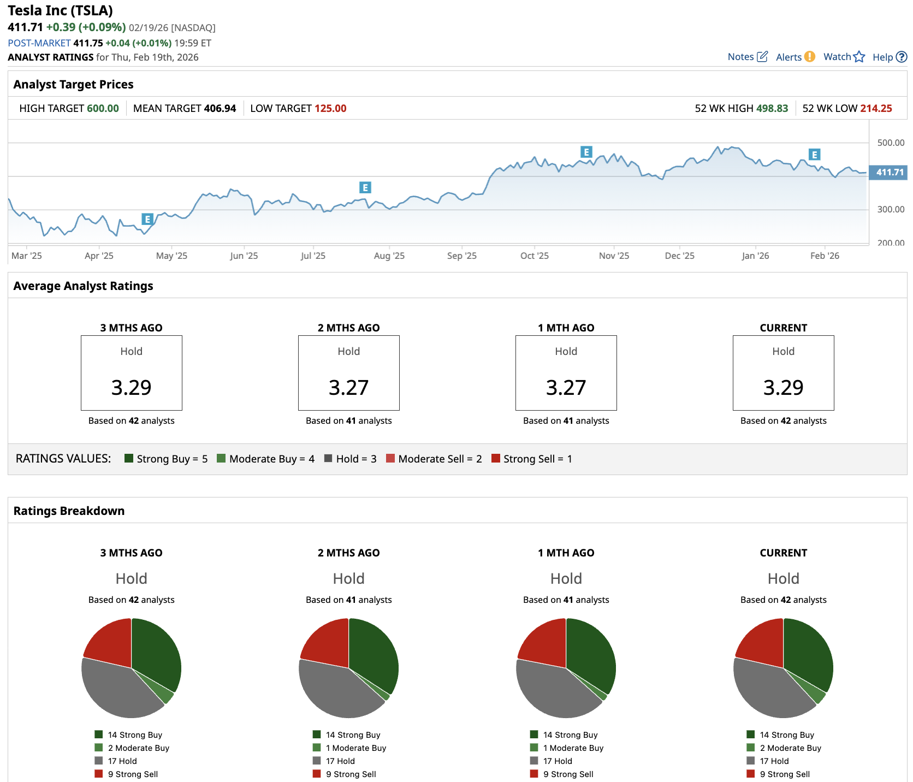Click the 1 MTH AGO ratings pie chart
Viewport: 913px width, 782px height.
(566, 668)
